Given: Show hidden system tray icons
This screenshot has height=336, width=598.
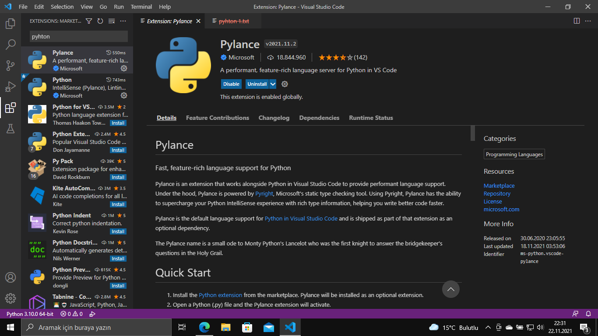Looking at the screenshot, I should (488, 327).
